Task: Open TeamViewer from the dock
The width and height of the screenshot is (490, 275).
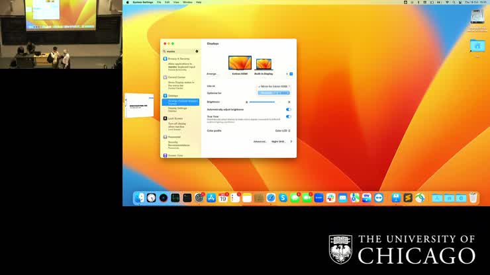Action: click(x=378, y=198)
